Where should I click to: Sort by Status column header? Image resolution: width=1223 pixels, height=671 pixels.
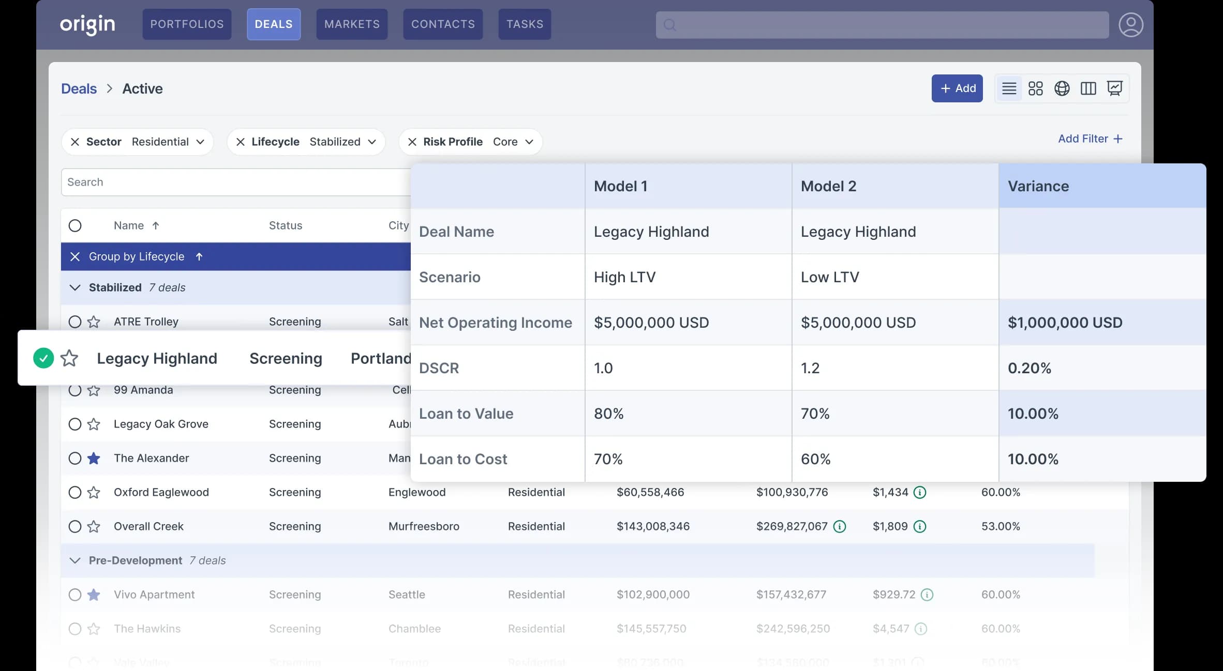point(286,225)
